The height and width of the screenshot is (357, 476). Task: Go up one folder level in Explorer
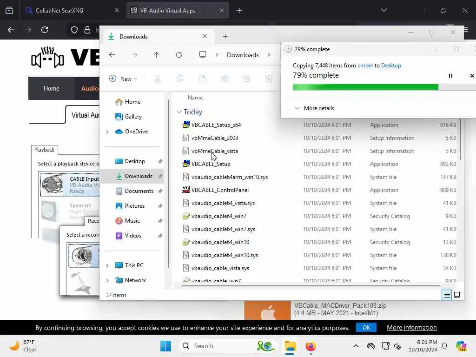(x=156, y=55)
